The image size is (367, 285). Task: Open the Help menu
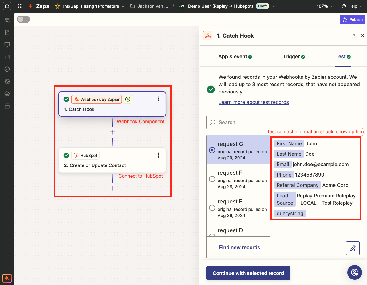pos(352,6)
